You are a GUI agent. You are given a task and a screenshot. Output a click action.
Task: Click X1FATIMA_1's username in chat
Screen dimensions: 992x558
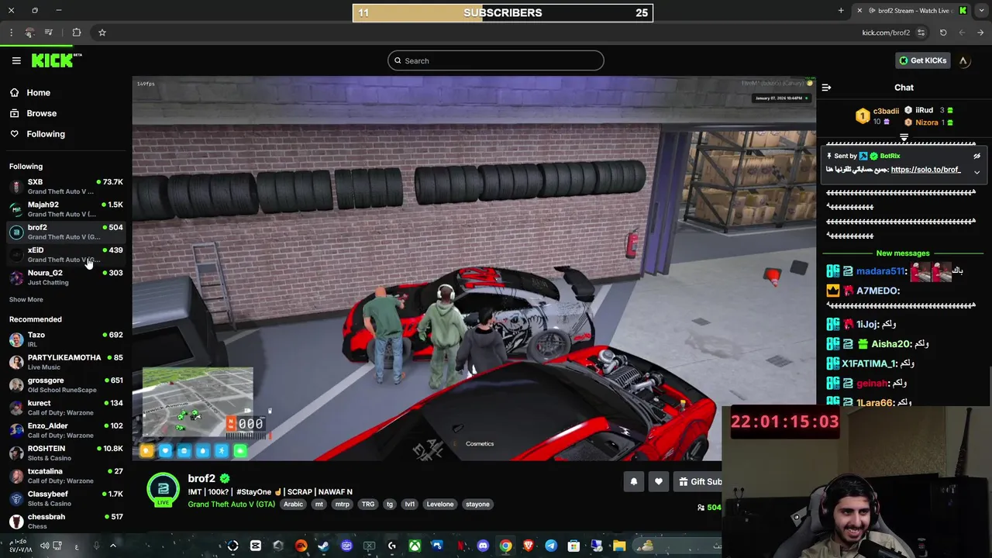[x=869, y=363]
